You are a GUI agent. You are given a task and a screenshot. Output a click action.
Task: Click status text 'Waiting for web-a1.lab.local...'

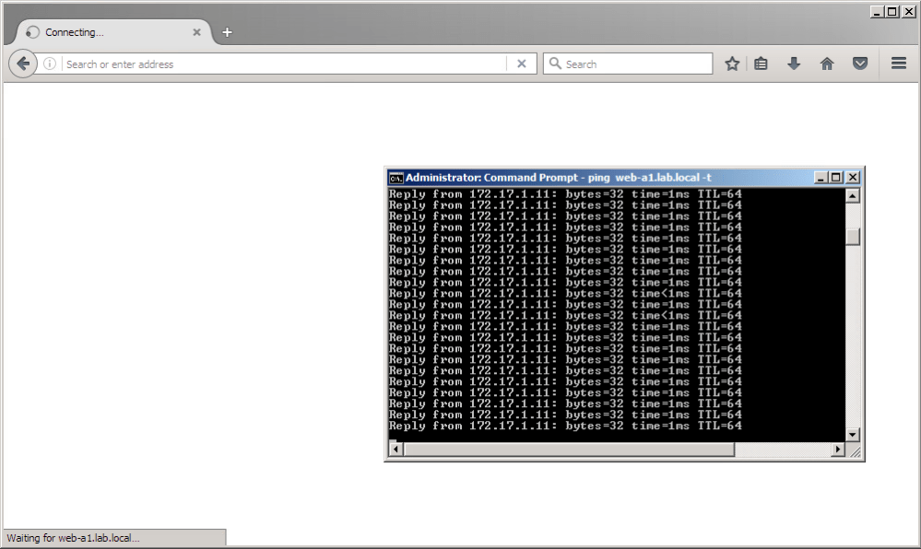pyautogui.click(x=74, y=538)
